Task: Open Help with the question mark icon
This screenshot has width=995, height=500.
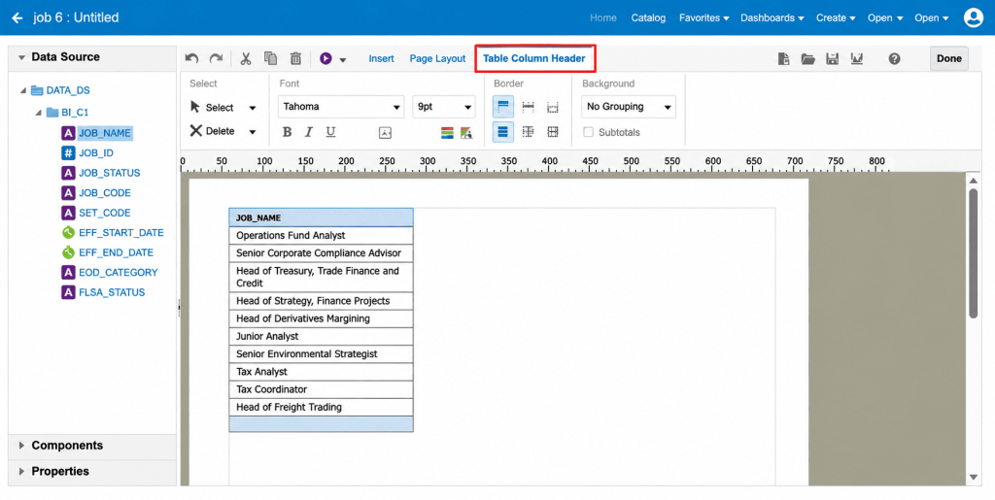Action: point(895,59)
